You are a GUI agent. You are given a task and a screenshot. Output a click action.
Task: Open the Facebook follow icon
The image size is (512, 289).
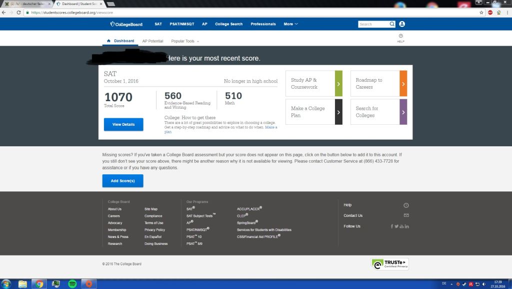pos(392,226)
